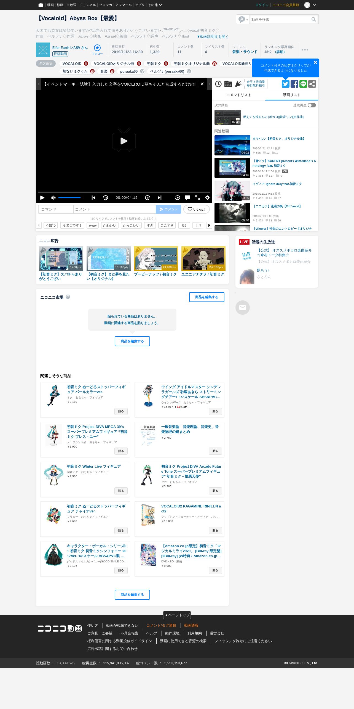The width and height of the screenshot is (354, 709).
Task: Share video on Facebook
Action: click(294, 84)
